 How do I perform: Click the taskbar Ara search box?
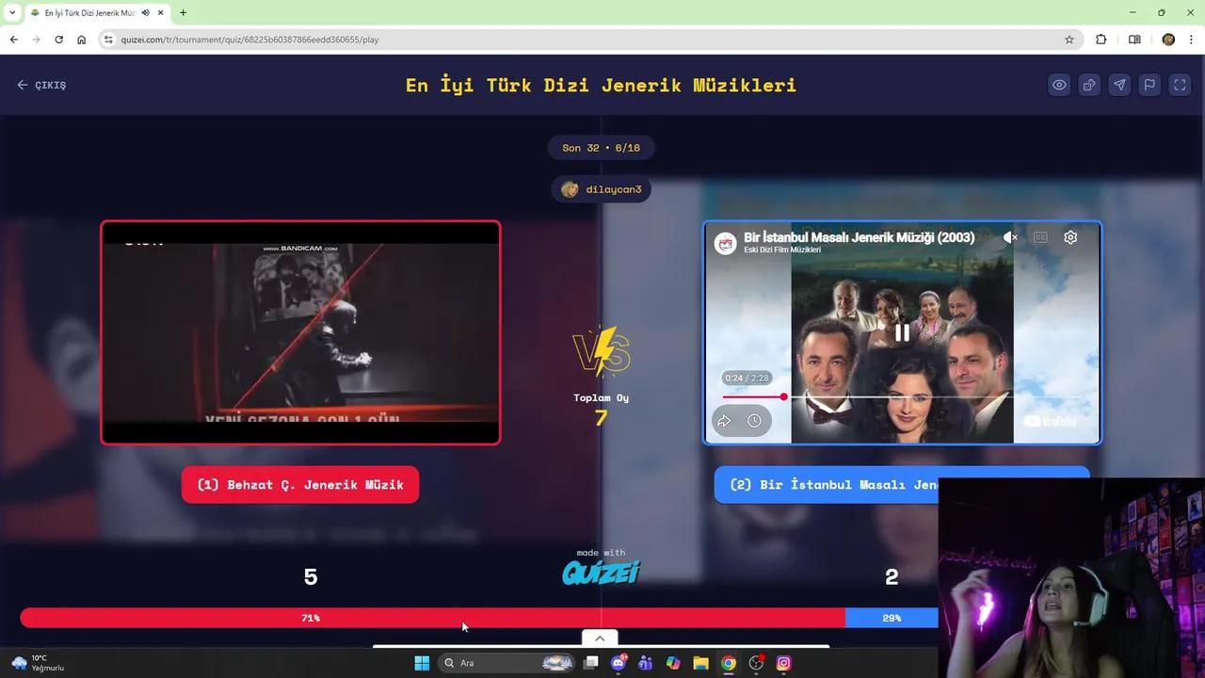pyautogui.click(x=508, y=663)
